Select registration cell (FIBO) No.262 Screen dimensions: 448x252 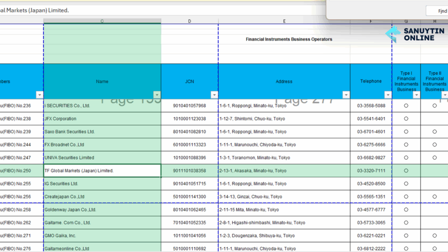click(x=22, y=223)
